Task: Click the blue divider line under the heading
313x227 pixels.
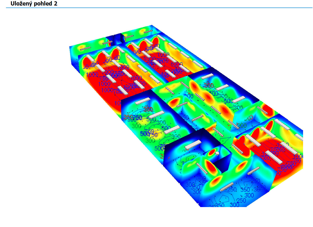Action: (157, 8)
